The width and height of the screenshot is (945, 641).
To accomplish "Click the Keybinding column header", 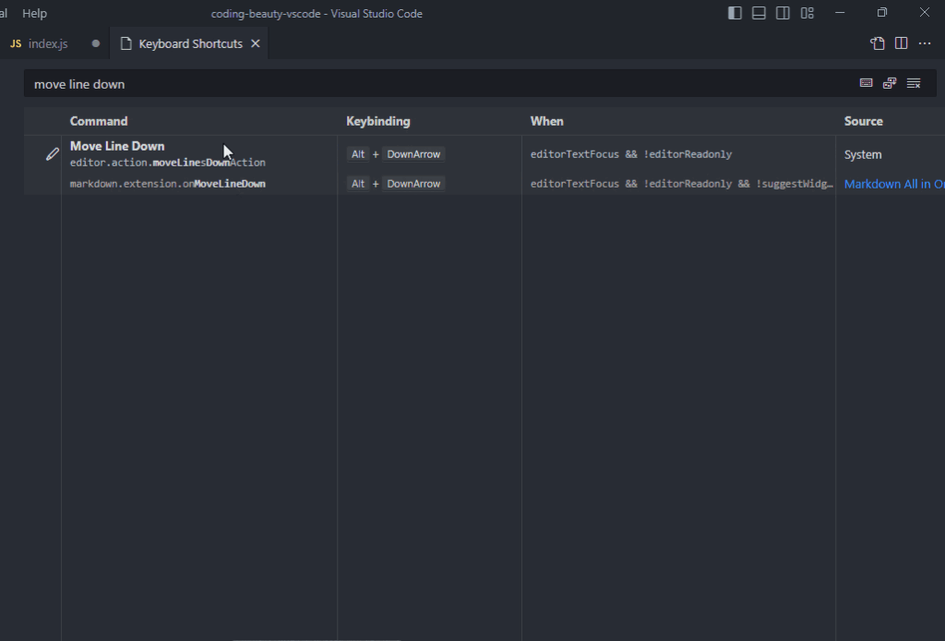I will tap(378, 121).
